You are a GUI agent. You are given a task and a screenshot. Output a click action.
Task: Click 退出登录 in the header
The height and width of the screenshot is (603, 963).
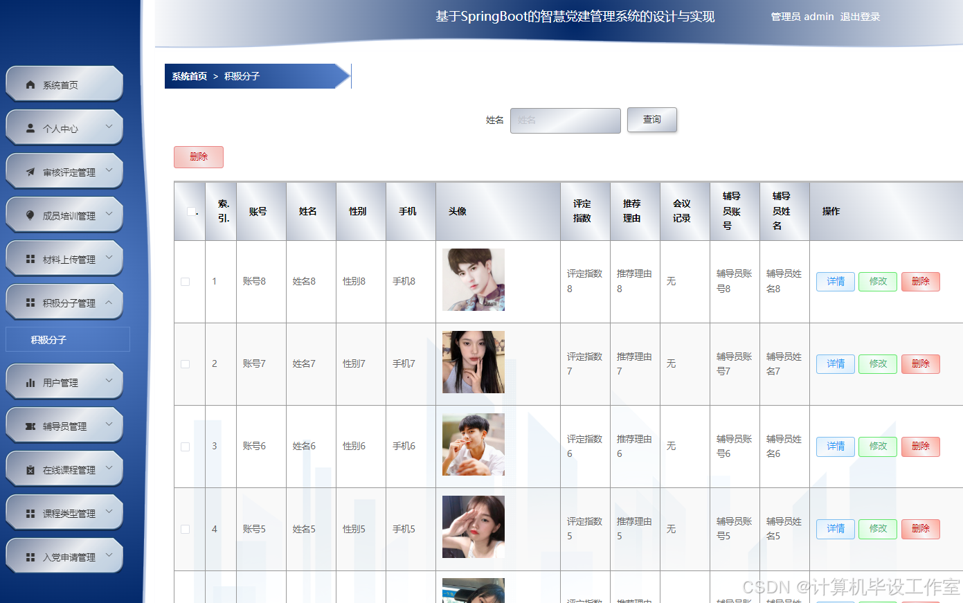(860, 17)
